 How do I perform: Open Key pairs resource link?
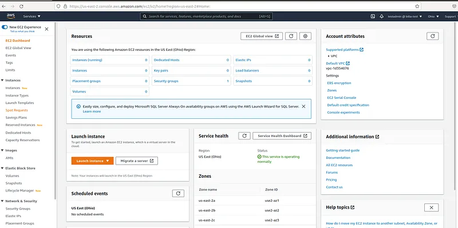[161, 70]
